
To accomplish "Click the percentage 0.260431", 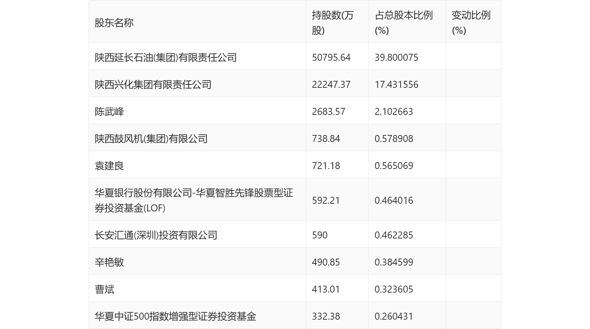I will (394, 316).
